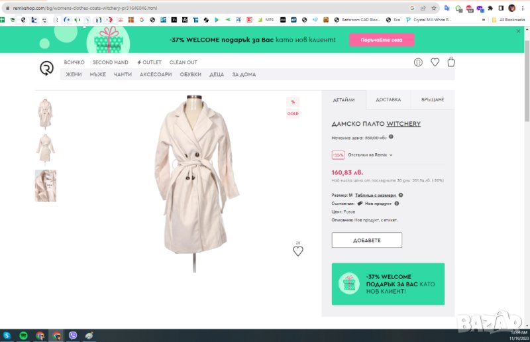Add coat to favorites with heart icon
Image resolution: width=530 pixels, height=342 pixels.
(298, 251)
